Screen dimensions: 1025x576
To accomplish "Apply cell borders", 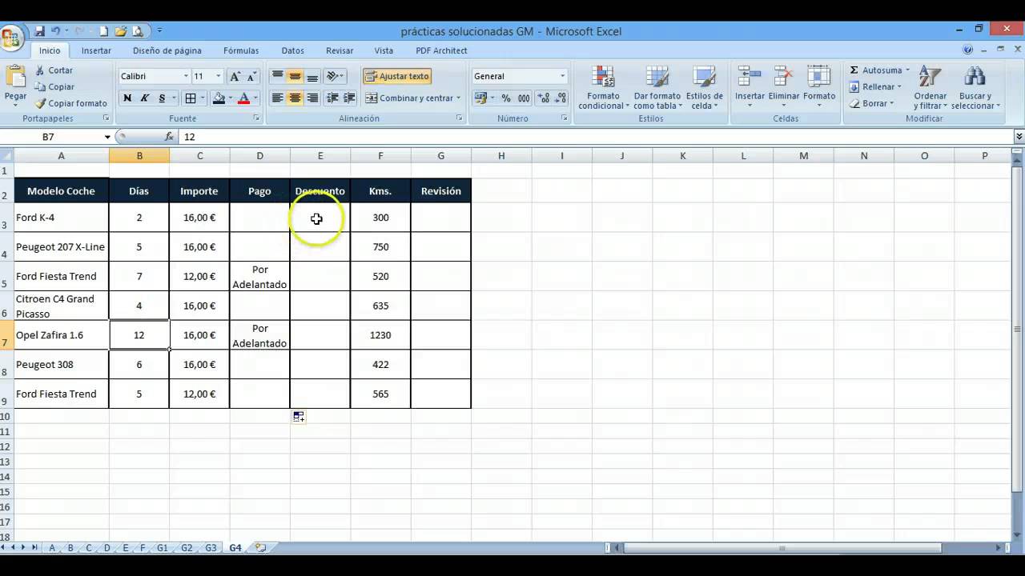I will click(191, 98).
